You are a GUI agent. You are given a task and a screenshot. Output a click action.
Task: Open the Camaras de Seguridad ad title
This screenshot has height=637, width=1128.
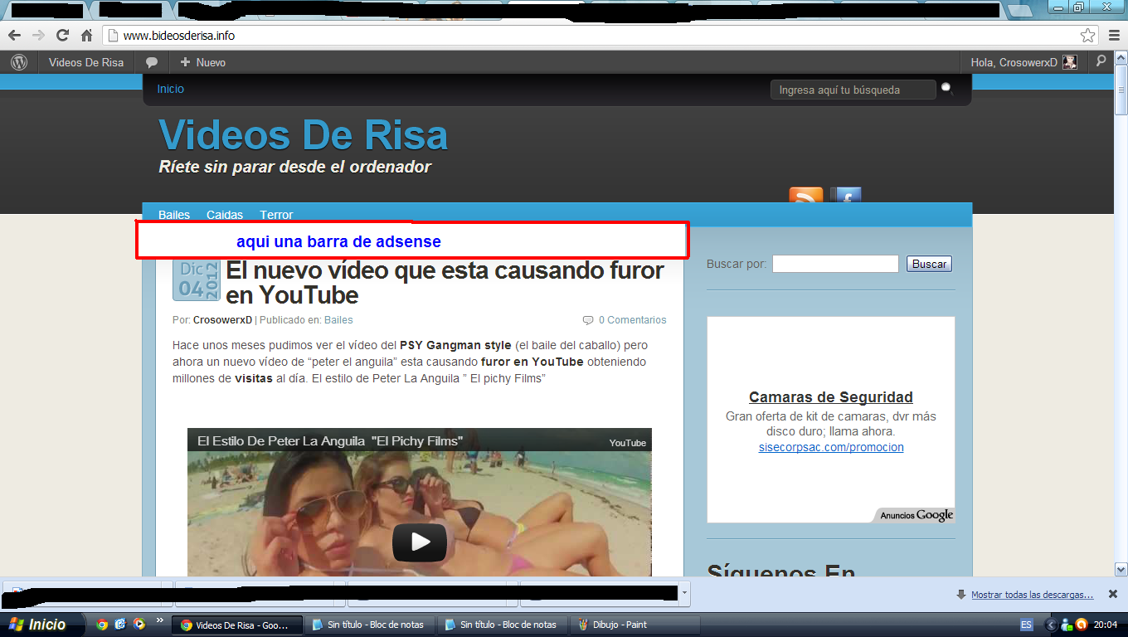[831, 397]
